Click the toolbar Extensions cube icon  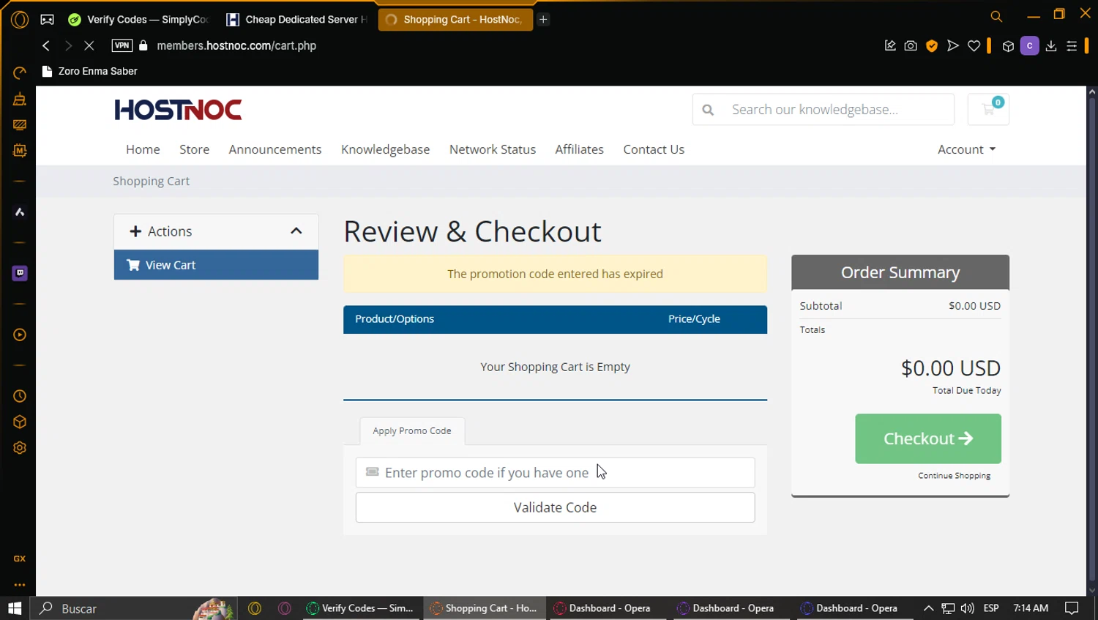click(1008, 46)
